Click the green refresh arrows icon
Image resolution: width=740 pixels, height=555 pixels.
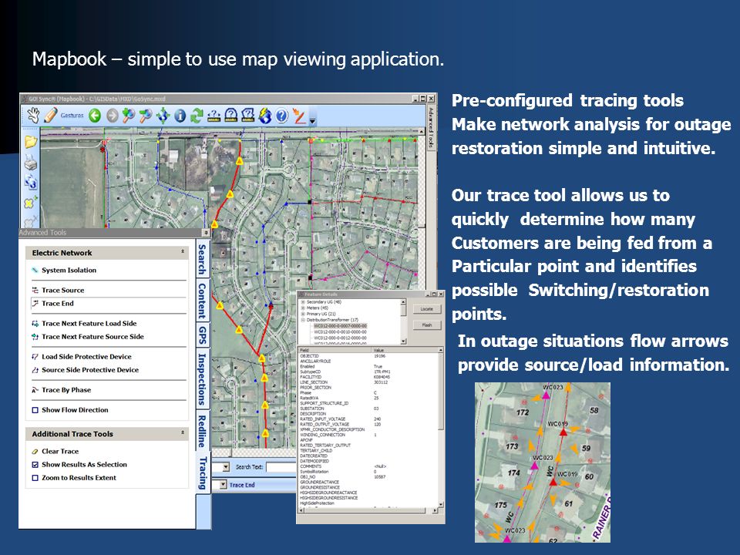coord(197,115)
